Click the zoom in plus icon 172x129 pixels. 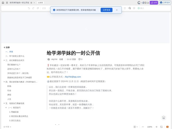point(157,126)
